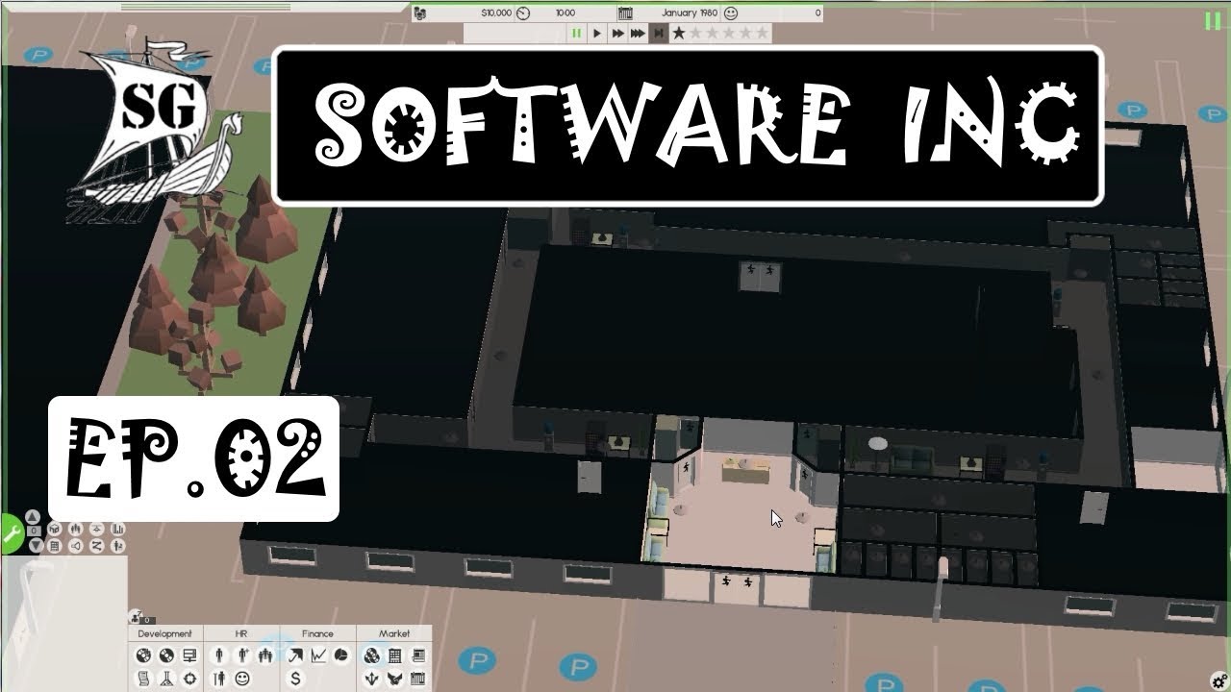Click the bird icon under Market

[x=394, y=679]
